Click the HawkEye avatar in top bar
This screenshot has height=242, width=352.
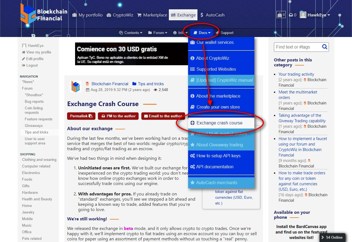303,15
